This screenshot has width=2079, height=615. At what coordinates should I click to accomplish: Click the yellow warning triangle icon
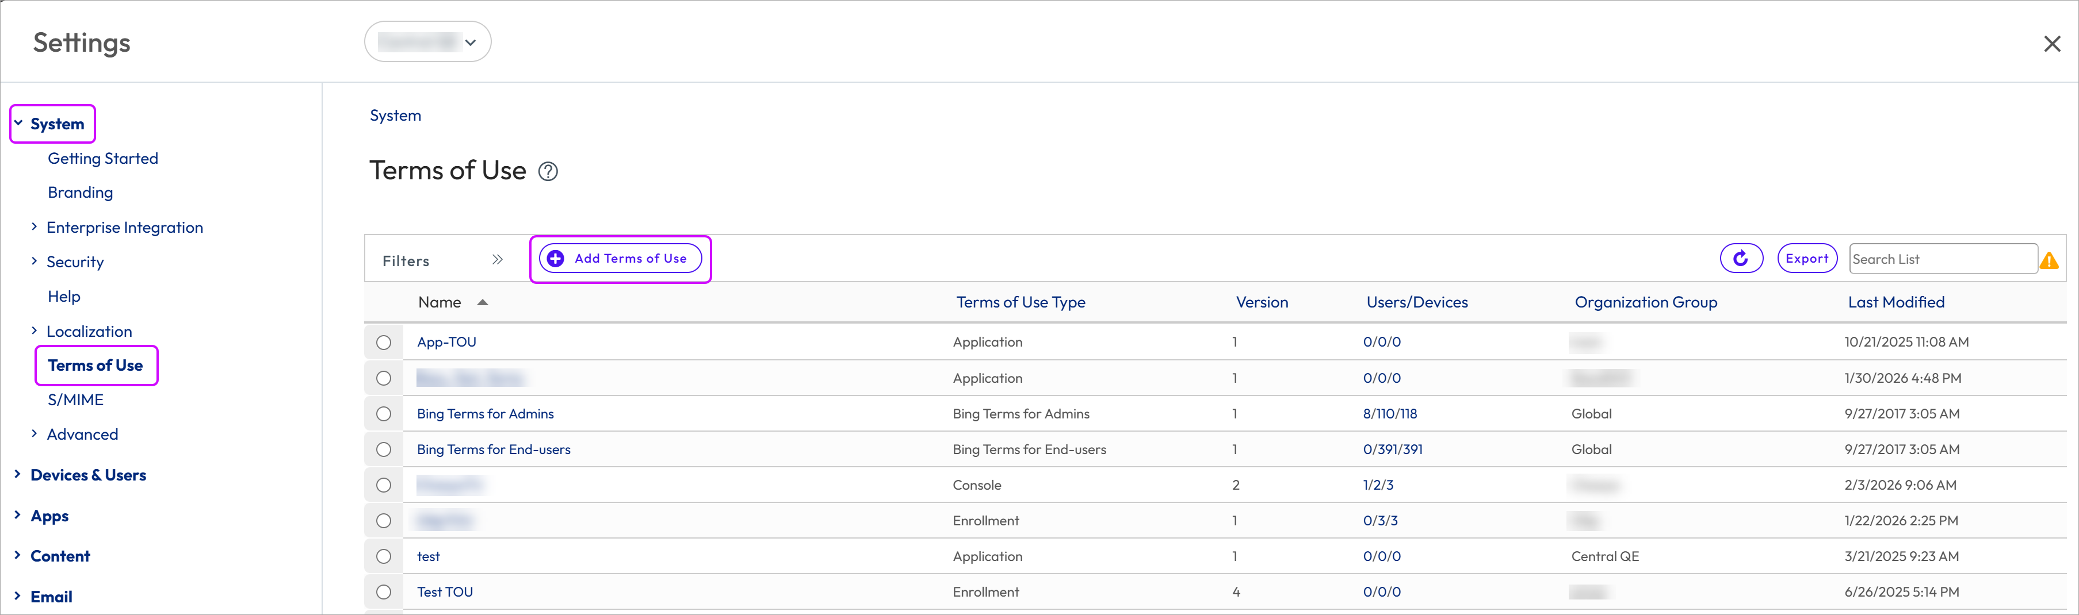[x=2049, y=260]
